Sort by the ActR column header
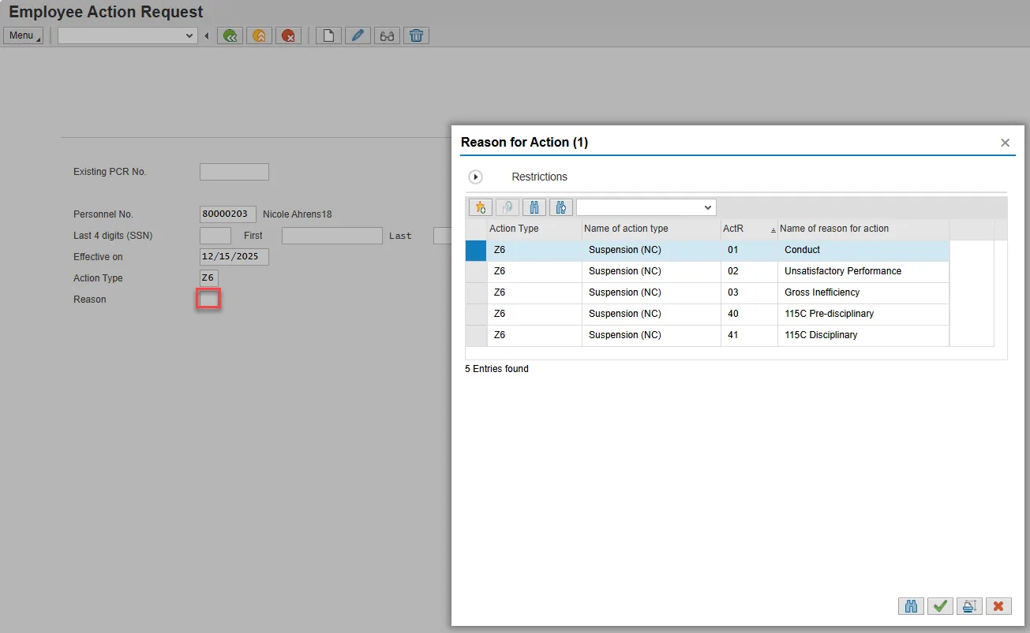 click(734, 229)
